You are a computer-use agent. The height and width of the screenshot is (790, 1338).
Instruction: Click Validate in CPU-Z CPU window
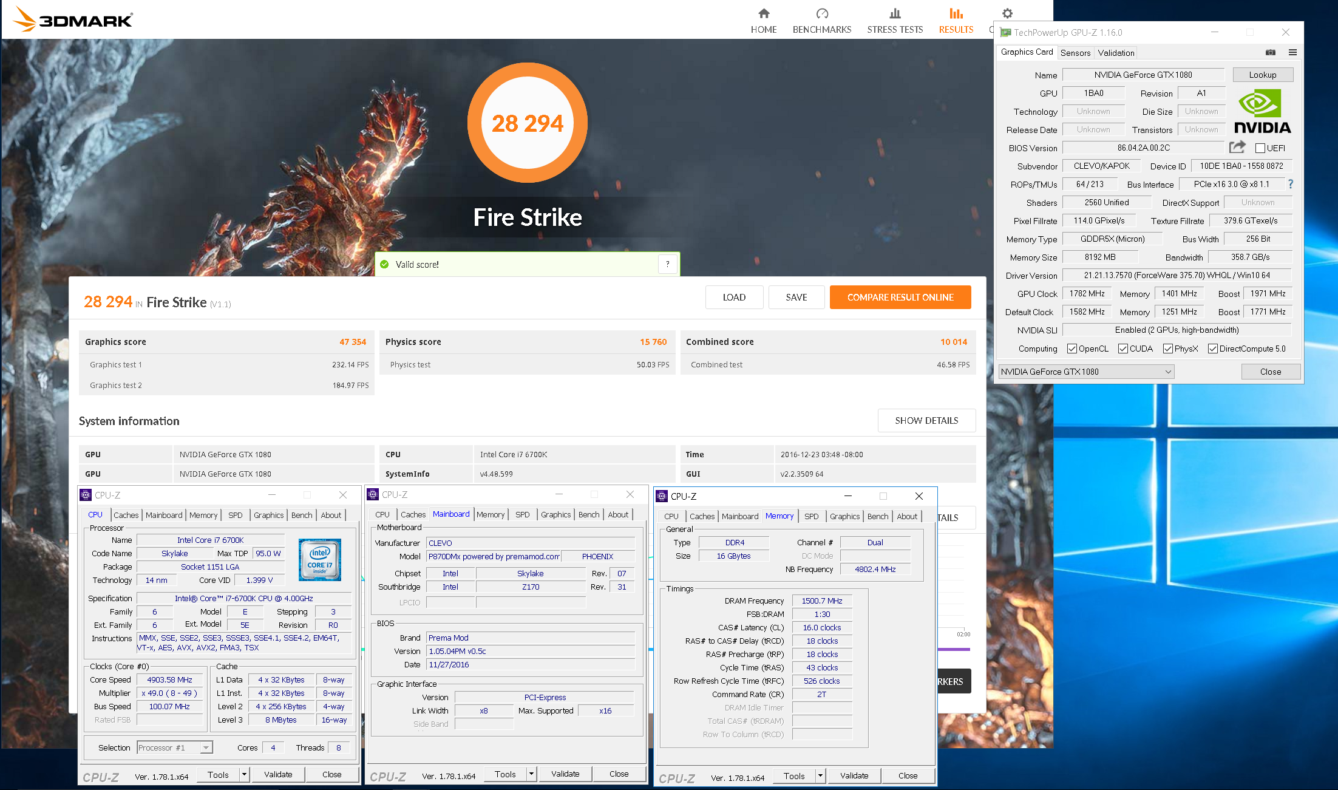[278, 774]
